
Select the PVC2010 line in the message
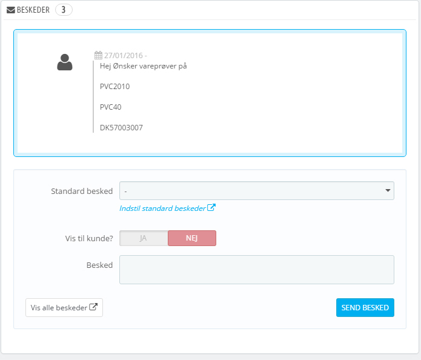coord(114,87)
